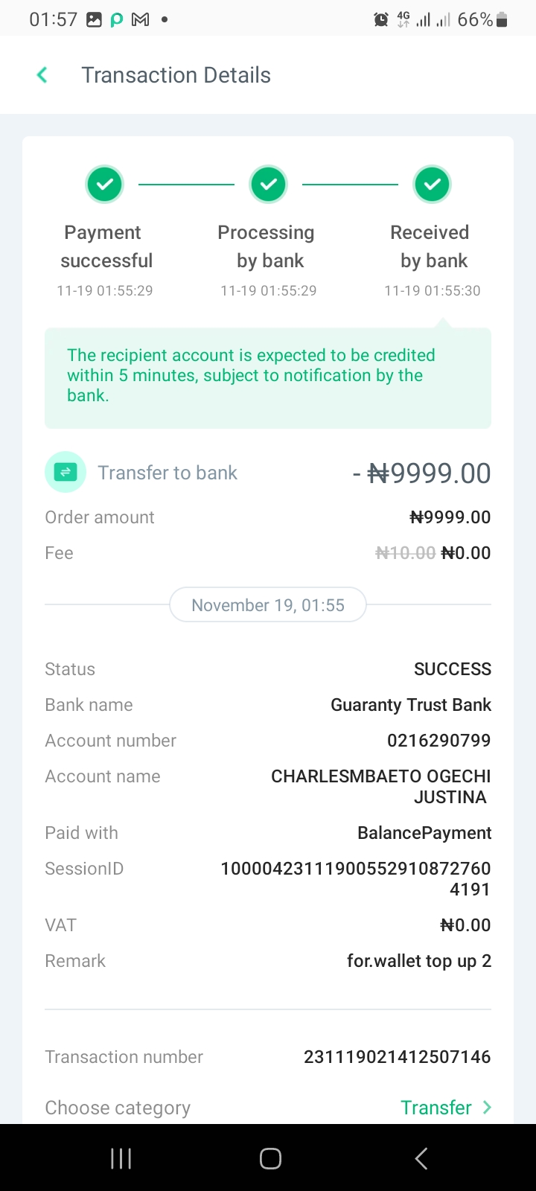Viewport: 536px width, 1191px height.
Task: Tap the alarm icon in status bar
Action: coord(381,20)
